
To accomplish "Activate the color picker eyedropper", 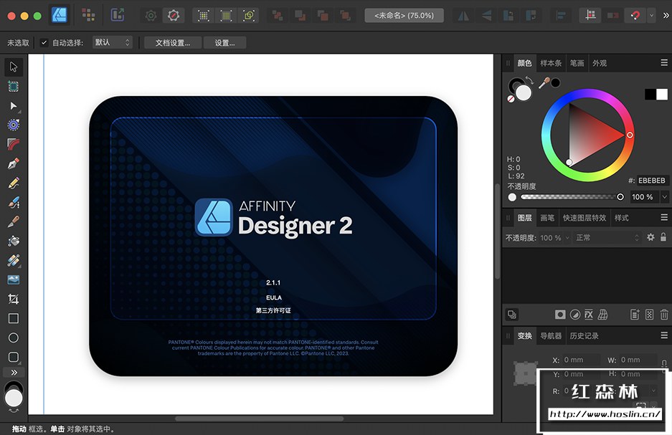I will (x=544, y=82).
